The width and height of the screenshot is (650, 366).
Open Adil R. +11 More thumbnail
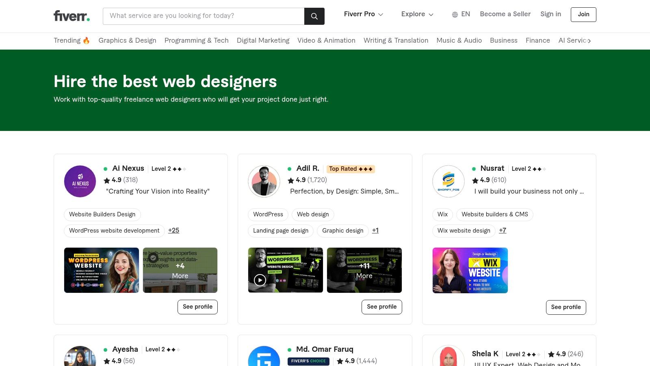pyautogui.click(x=364, y=270)
